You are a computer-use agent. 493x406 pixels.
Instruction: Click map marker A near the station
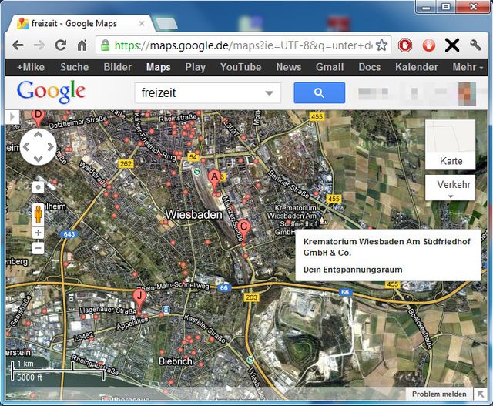tap(214, 177)
